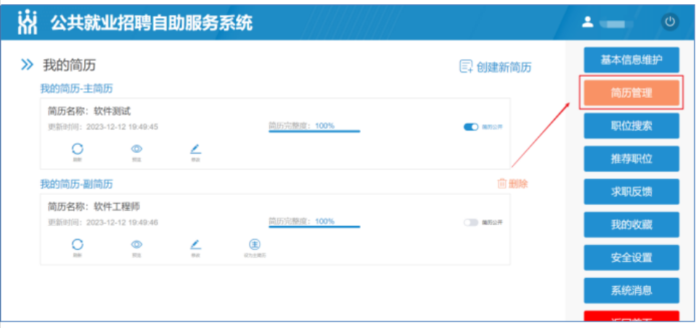Preview the 软件工程师 resume via eye icon
Viewport: 696px width, 328px height.
point(136,245)
